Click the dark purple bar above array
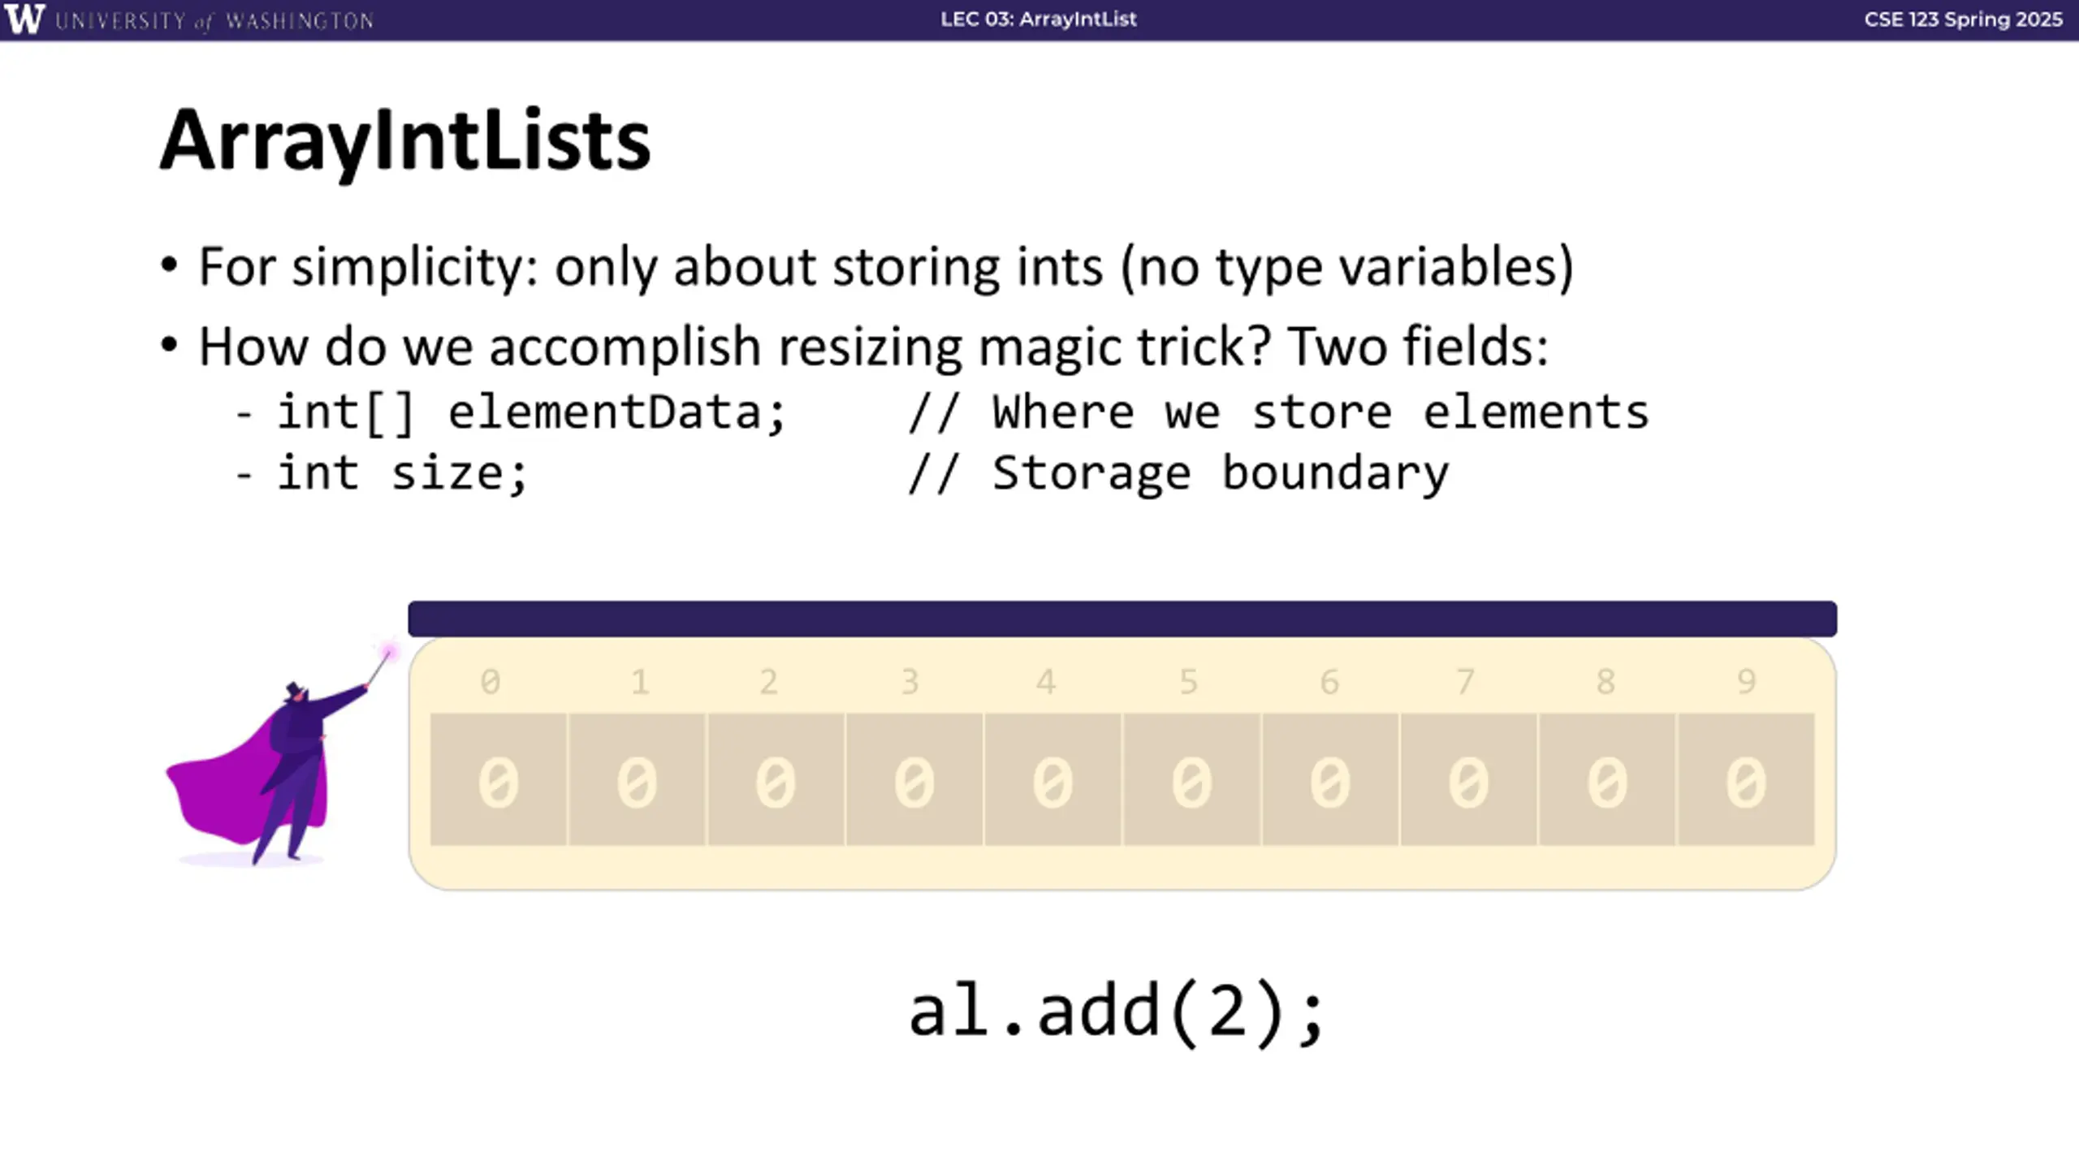The height and width of the screenshot is (1169, 2079). (x=1122, y=619)
